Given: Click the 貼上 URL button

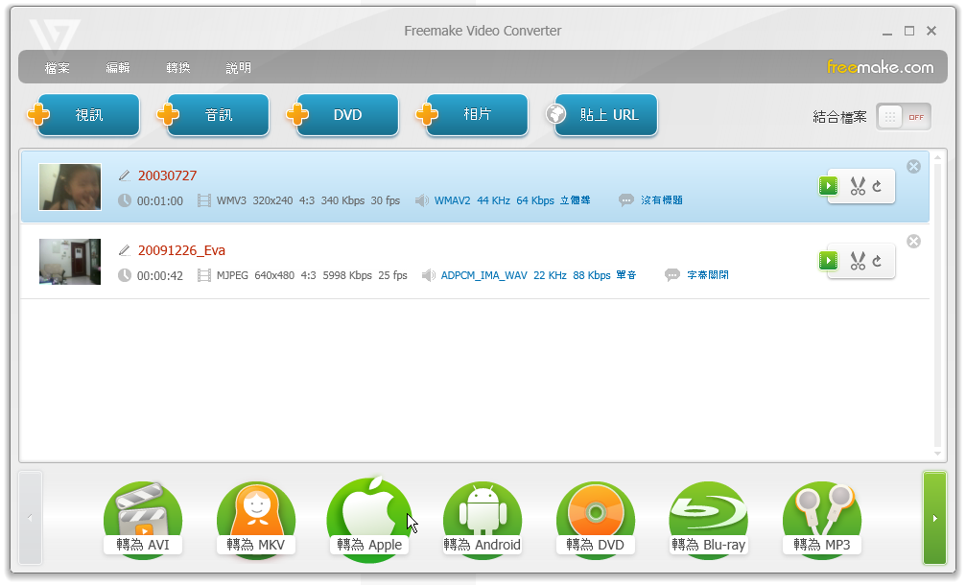Looking at the screenshot, I should pyautogui.click(x=606, y=114).
